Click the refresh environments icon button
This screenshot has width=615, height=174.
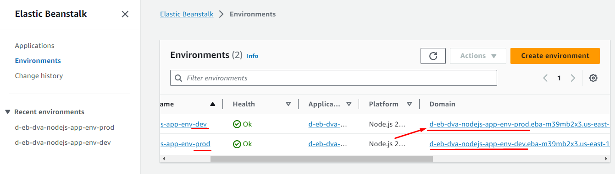click(433, 56)
